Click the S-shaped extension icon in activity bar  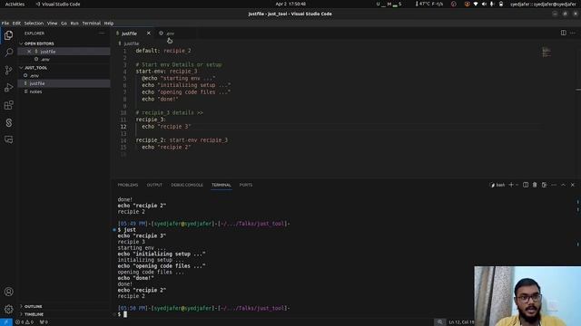pos(8,122)
